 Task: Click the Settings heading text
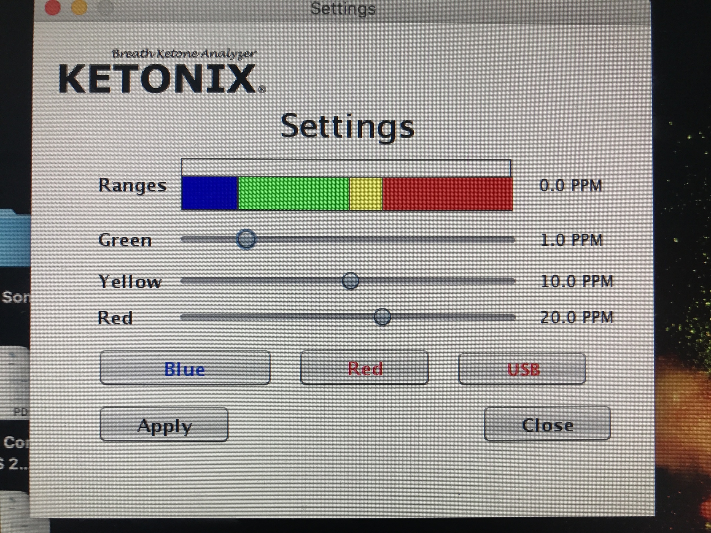(347, 127)
